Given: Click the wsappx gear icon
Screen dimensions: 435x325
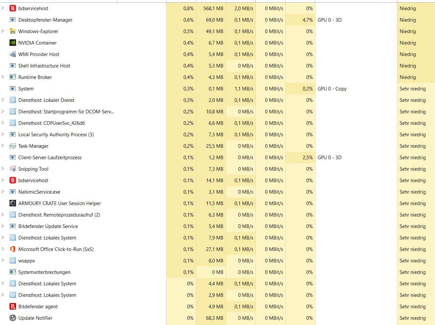Looking at the screenshot, I should pos(12,261).
